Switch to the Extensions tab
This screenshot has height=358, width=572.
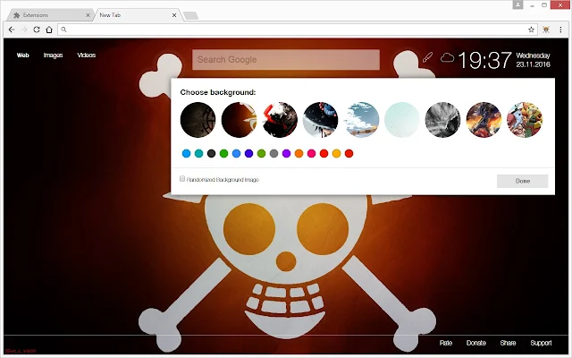coord(50,15)
